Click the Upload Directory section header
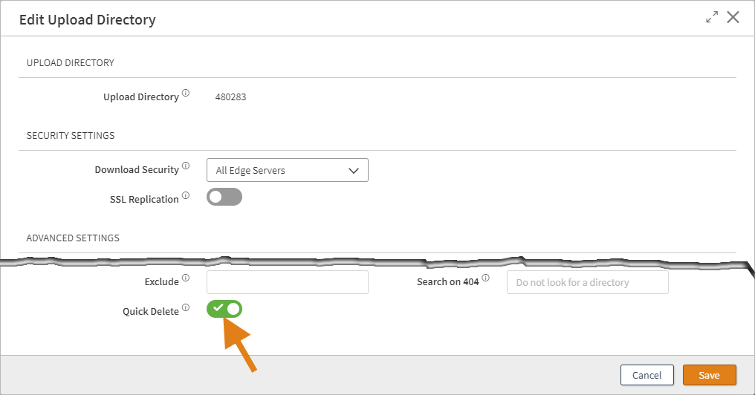 tap(71, 63)
